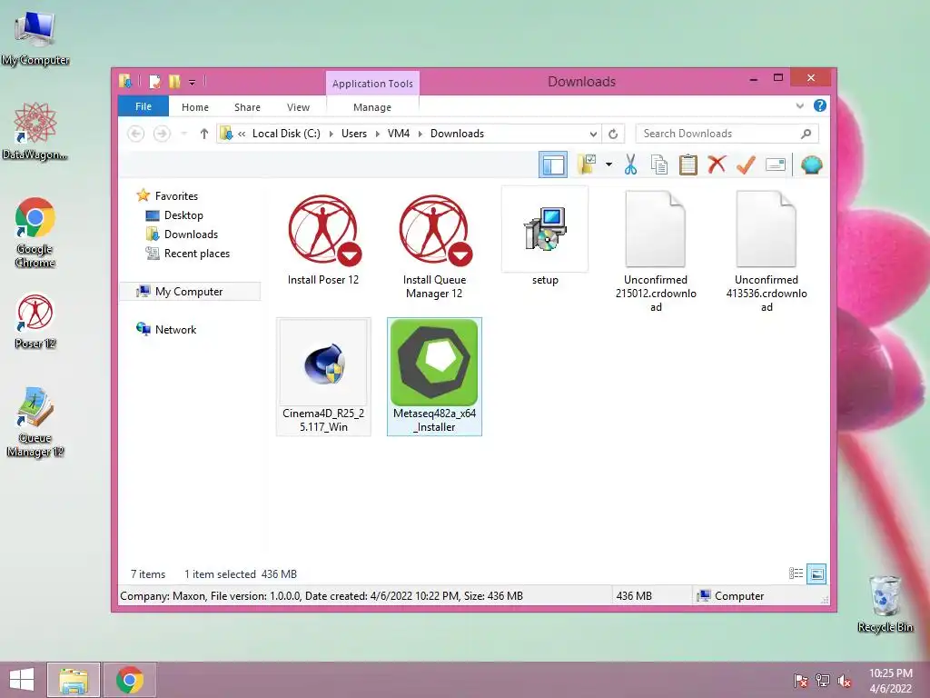
Task: Click the navigation pane layout toolbar icon
Action: [x=553, y=165]
